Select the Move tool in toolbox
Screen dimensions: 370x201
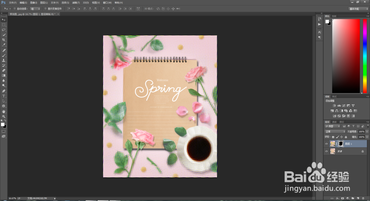click(4, 20)
